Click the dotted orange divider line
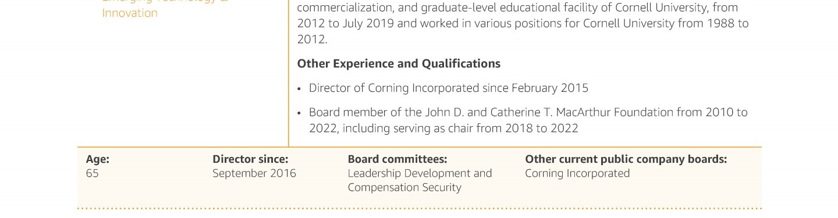This screenshot has width=838, height=218. click(420, 208)
